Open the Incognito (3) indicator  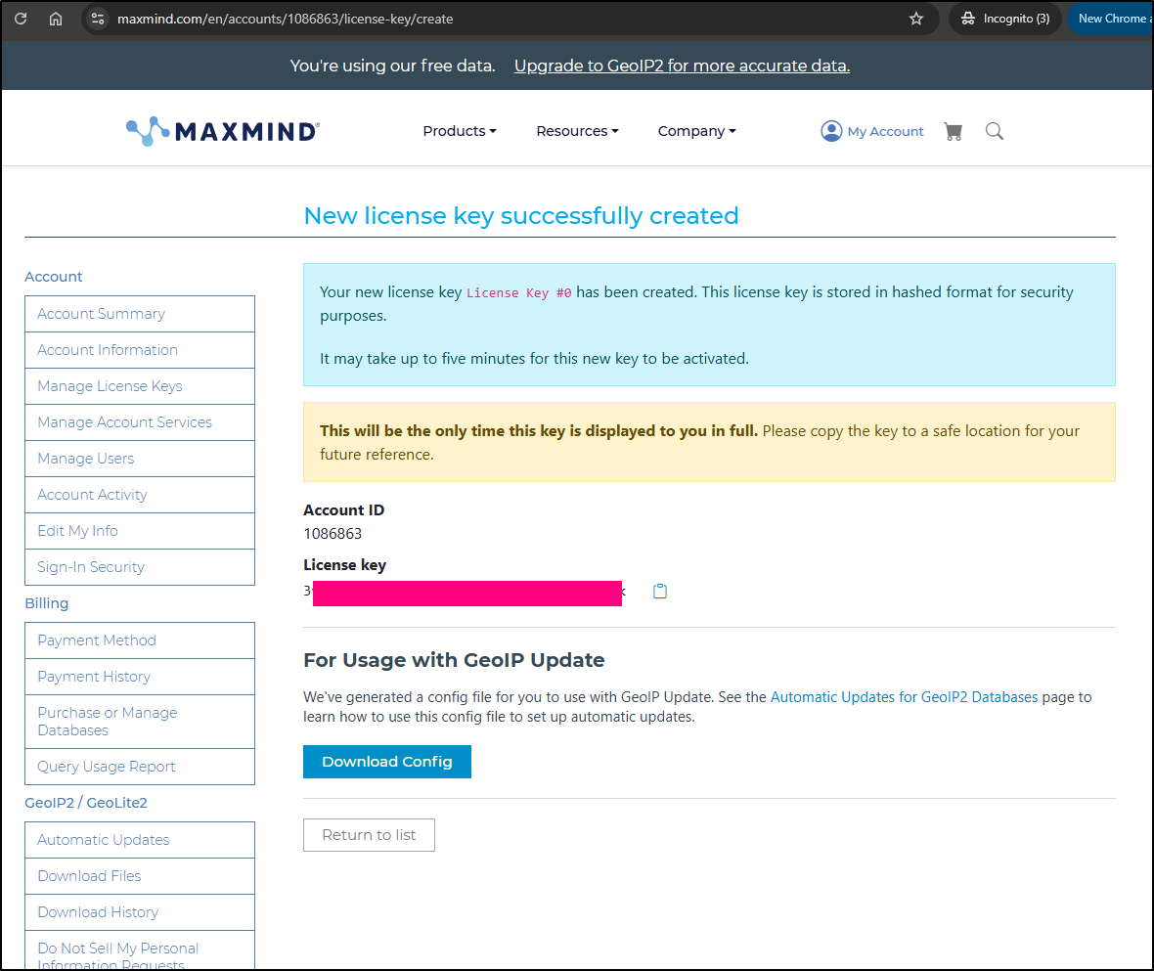point(1005,19)
